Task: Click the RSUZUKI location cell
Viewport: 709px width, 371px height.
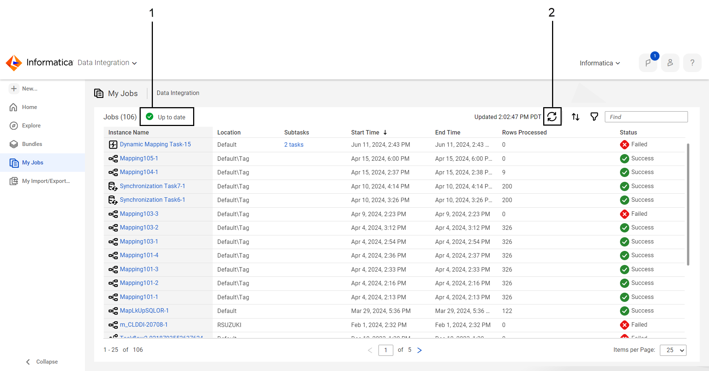Action: 229,325
